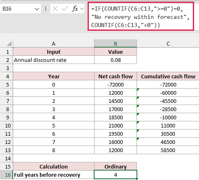Select net cash flow cell 18500
This screenshot has width=199, height=180.
116,117
